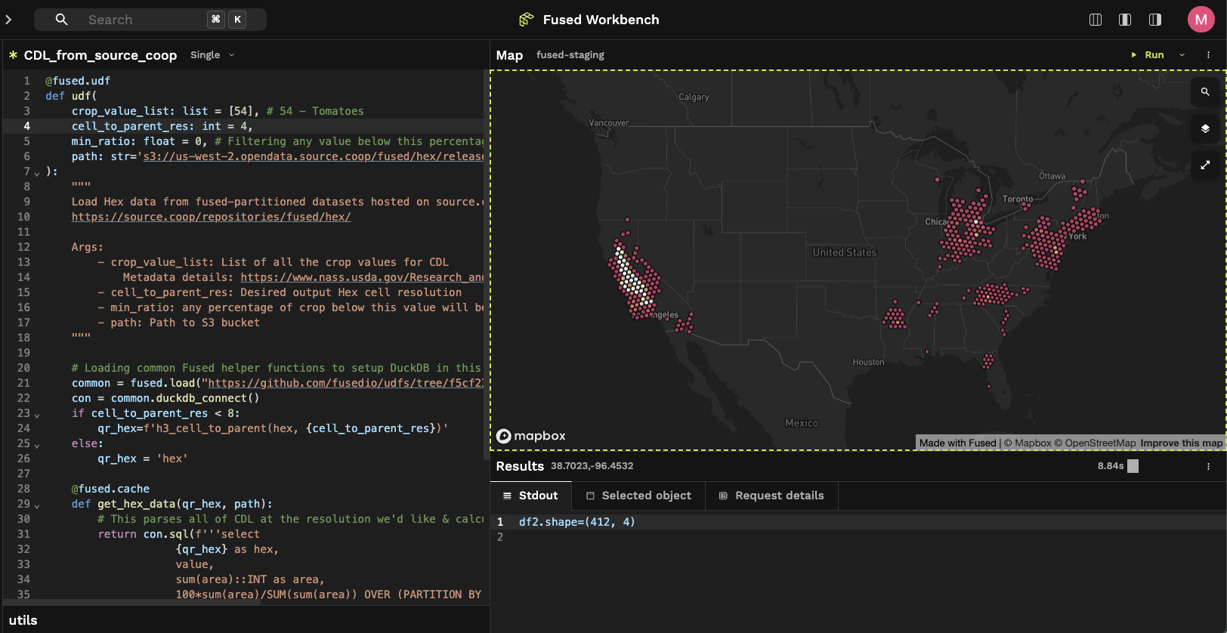Select left-half panel layout icon
Screen dimensions: 1227x633
[1125, 20]
